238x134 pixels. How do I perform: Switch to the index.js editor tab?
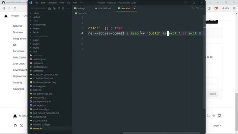[x=80, y=8]
